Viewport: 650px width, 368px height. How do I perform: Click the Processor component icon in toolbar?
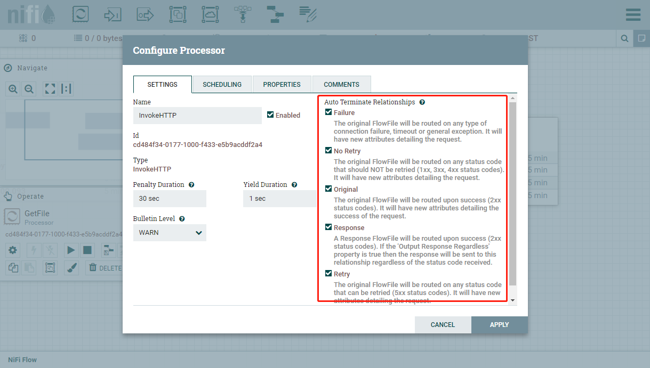tap(80, 14)
